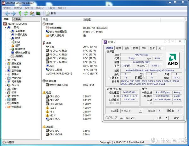Switch to 关于 tab in CPU-Z

click(161, 48)
